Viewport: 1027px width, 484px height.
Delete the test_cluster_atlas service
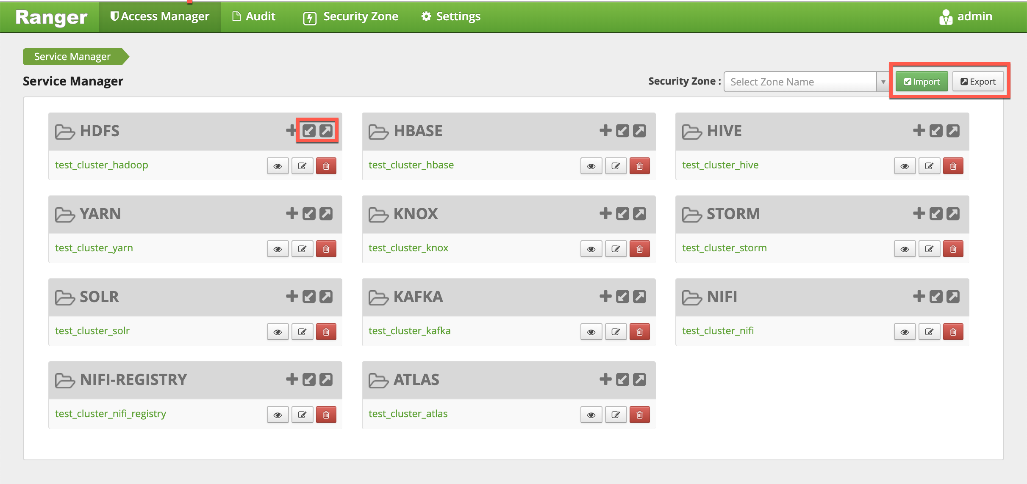point(639,415)
